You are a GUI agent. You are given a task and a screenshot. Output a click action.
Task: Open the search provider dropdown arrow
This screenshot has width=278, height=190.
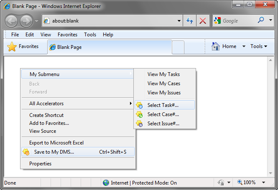(x=270, y=20)
